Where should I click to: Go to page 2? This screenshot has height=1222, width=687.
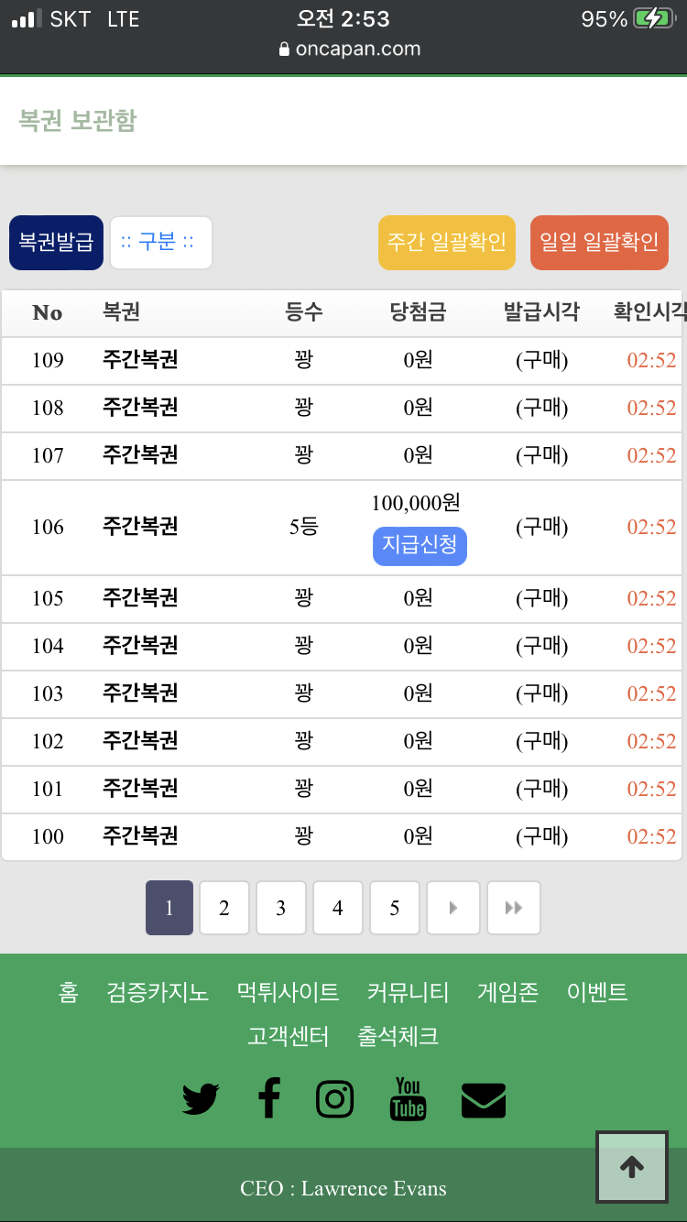224,908
